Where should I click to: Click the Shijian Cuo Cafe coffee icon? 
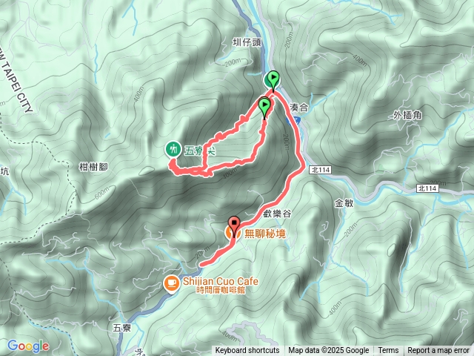tap(171, 285)
